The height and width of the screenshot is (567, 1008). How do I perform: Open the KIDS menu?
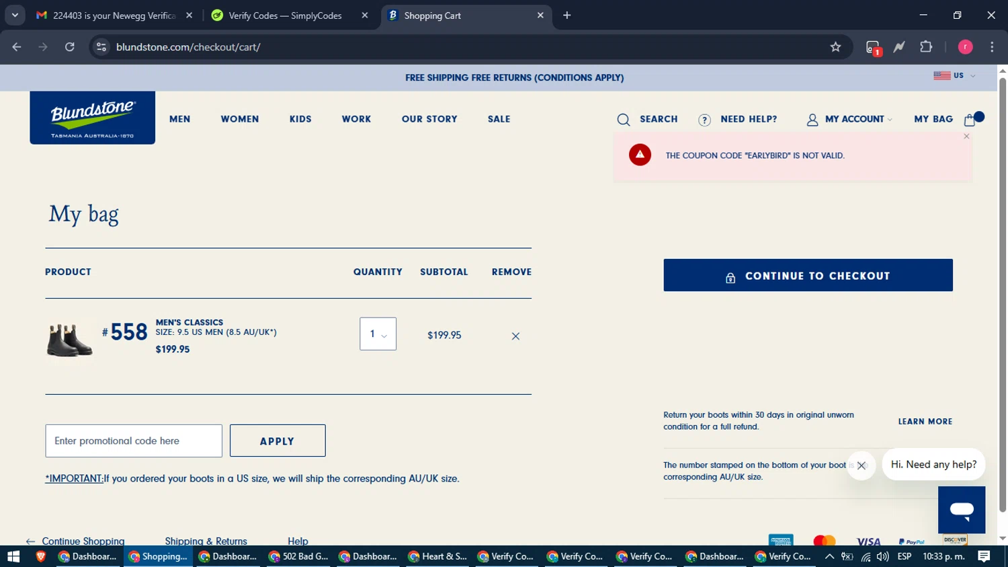[x=300, y=119]
